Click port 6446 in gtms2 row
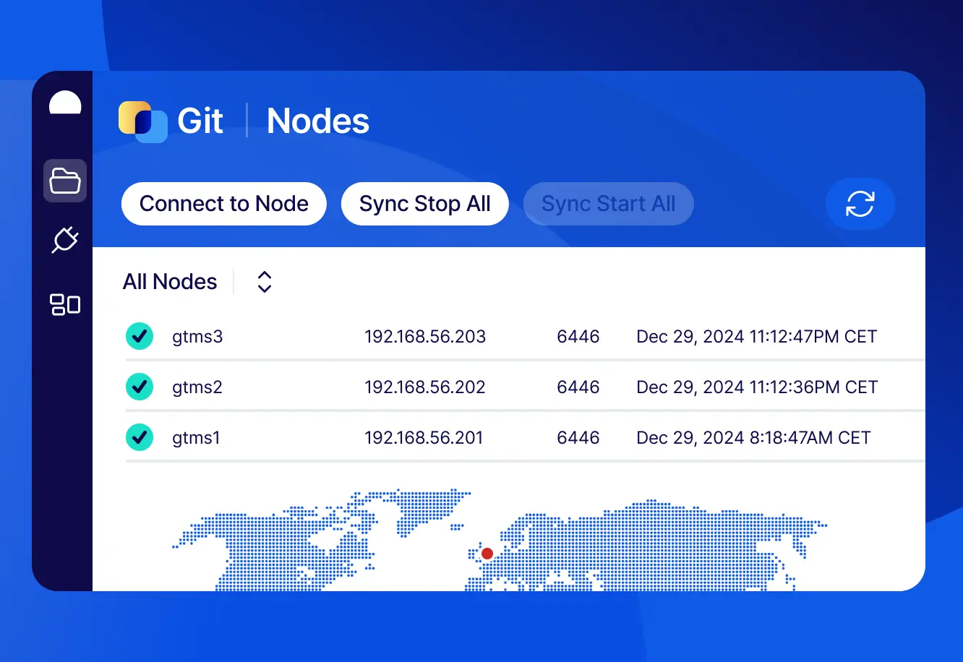Image resolution: width=963 pixels, height=662 pixels. tap(578, 387)
